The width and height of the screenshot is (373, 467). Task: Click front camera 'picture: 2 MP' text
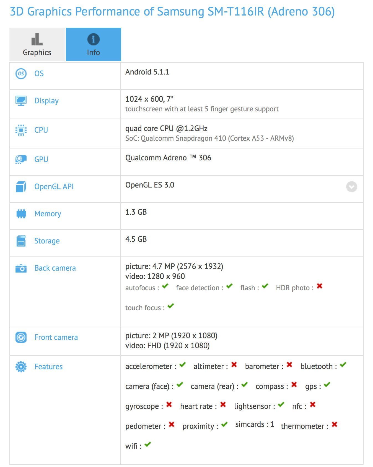(171, 336)
